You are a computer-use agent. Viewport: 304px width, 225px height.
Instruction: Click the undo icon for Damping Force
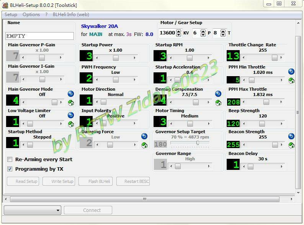[x=144, y=136]
